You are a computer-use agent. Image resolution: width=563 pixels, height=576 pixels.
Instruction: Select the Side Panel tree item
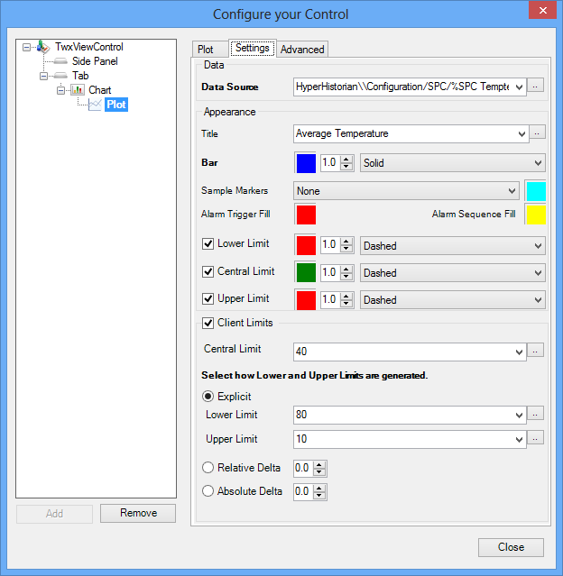(95, 61)
